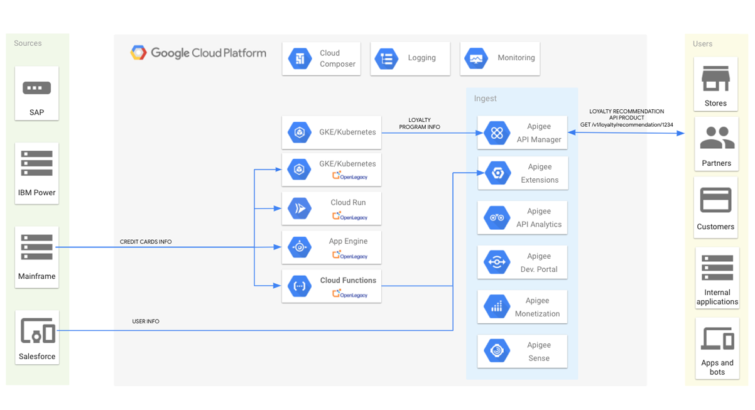Click the OpenLegacy logo under GKE/Kubernetes
Image resolution: width=755 pixels, height=410 pixels.
(350, 176)
